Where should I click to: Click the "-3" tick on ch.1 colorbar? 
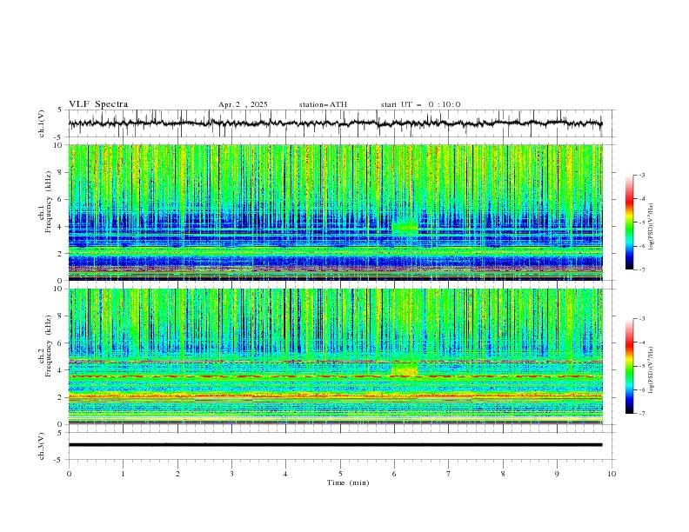641,175
